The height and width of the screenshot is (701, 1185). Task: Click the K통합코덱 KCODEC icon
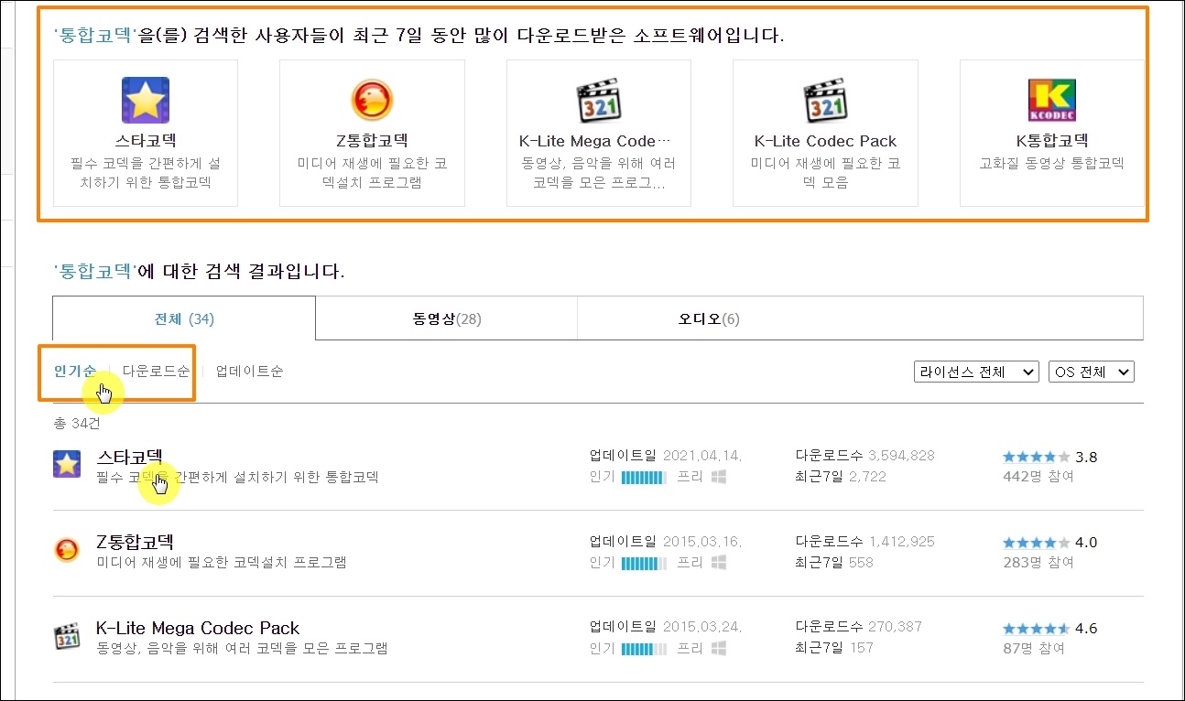click(1052, 100)
